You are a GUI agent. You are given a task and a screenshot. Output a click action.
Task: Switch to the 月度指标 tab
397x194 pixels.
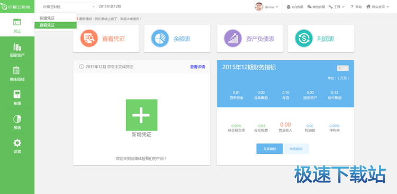coord(269,149)
